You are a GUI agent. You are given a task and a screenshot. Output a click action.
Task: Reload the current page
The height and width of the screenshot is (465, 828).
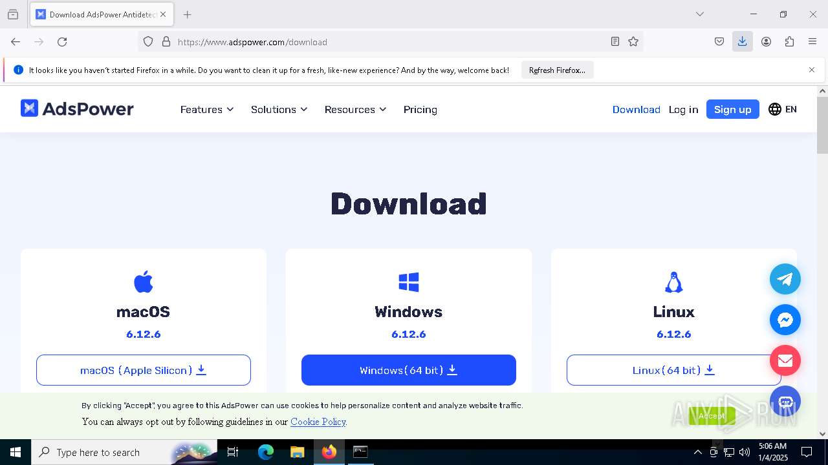tap(62, 41)
